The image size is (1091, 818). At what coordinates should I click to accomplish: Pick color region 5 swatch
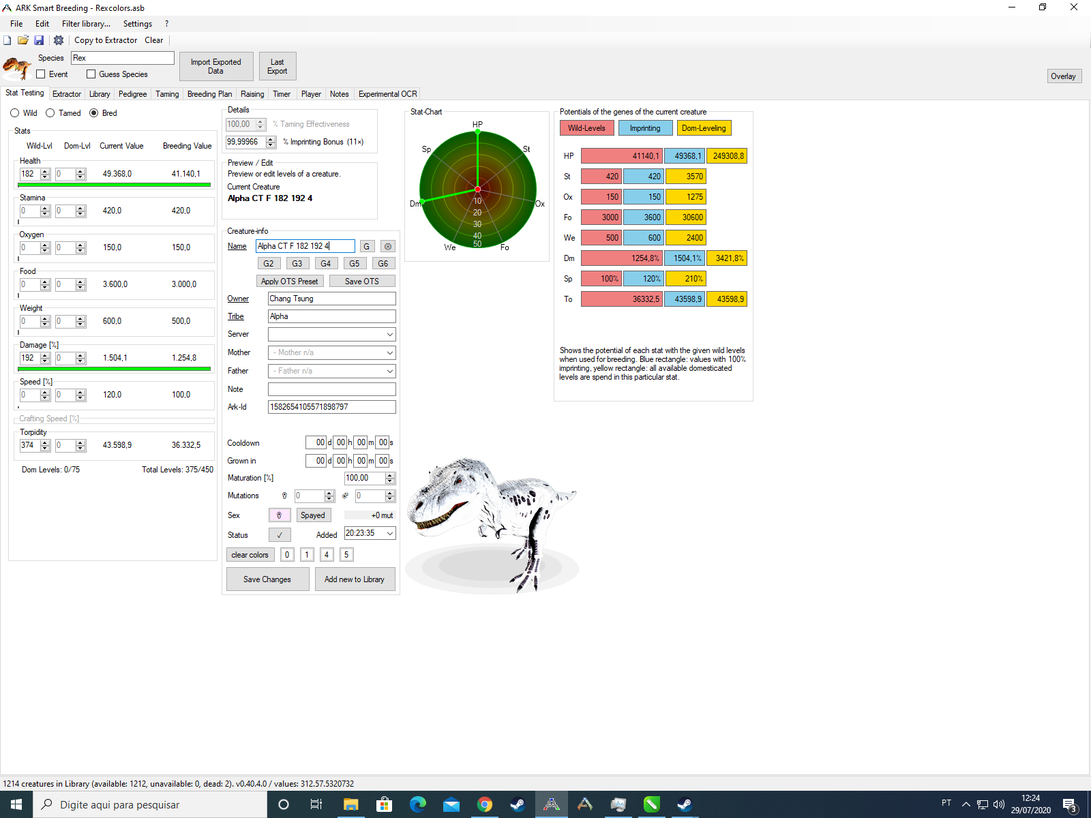click(x=346, y=555)
